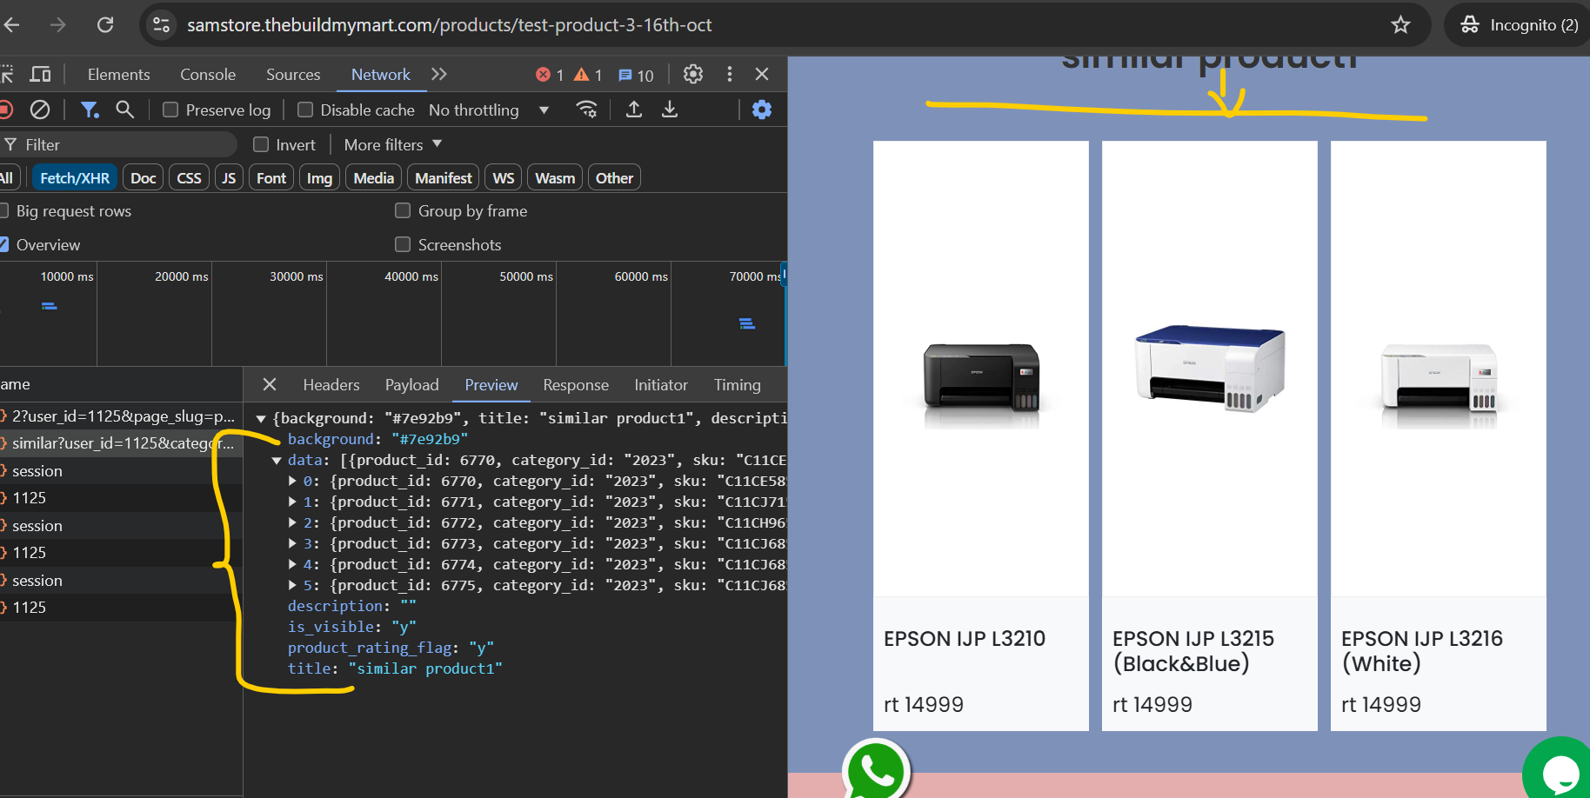Toggle the Doc filter chip
1590x798 pixels.
click(x=144, y=177)
